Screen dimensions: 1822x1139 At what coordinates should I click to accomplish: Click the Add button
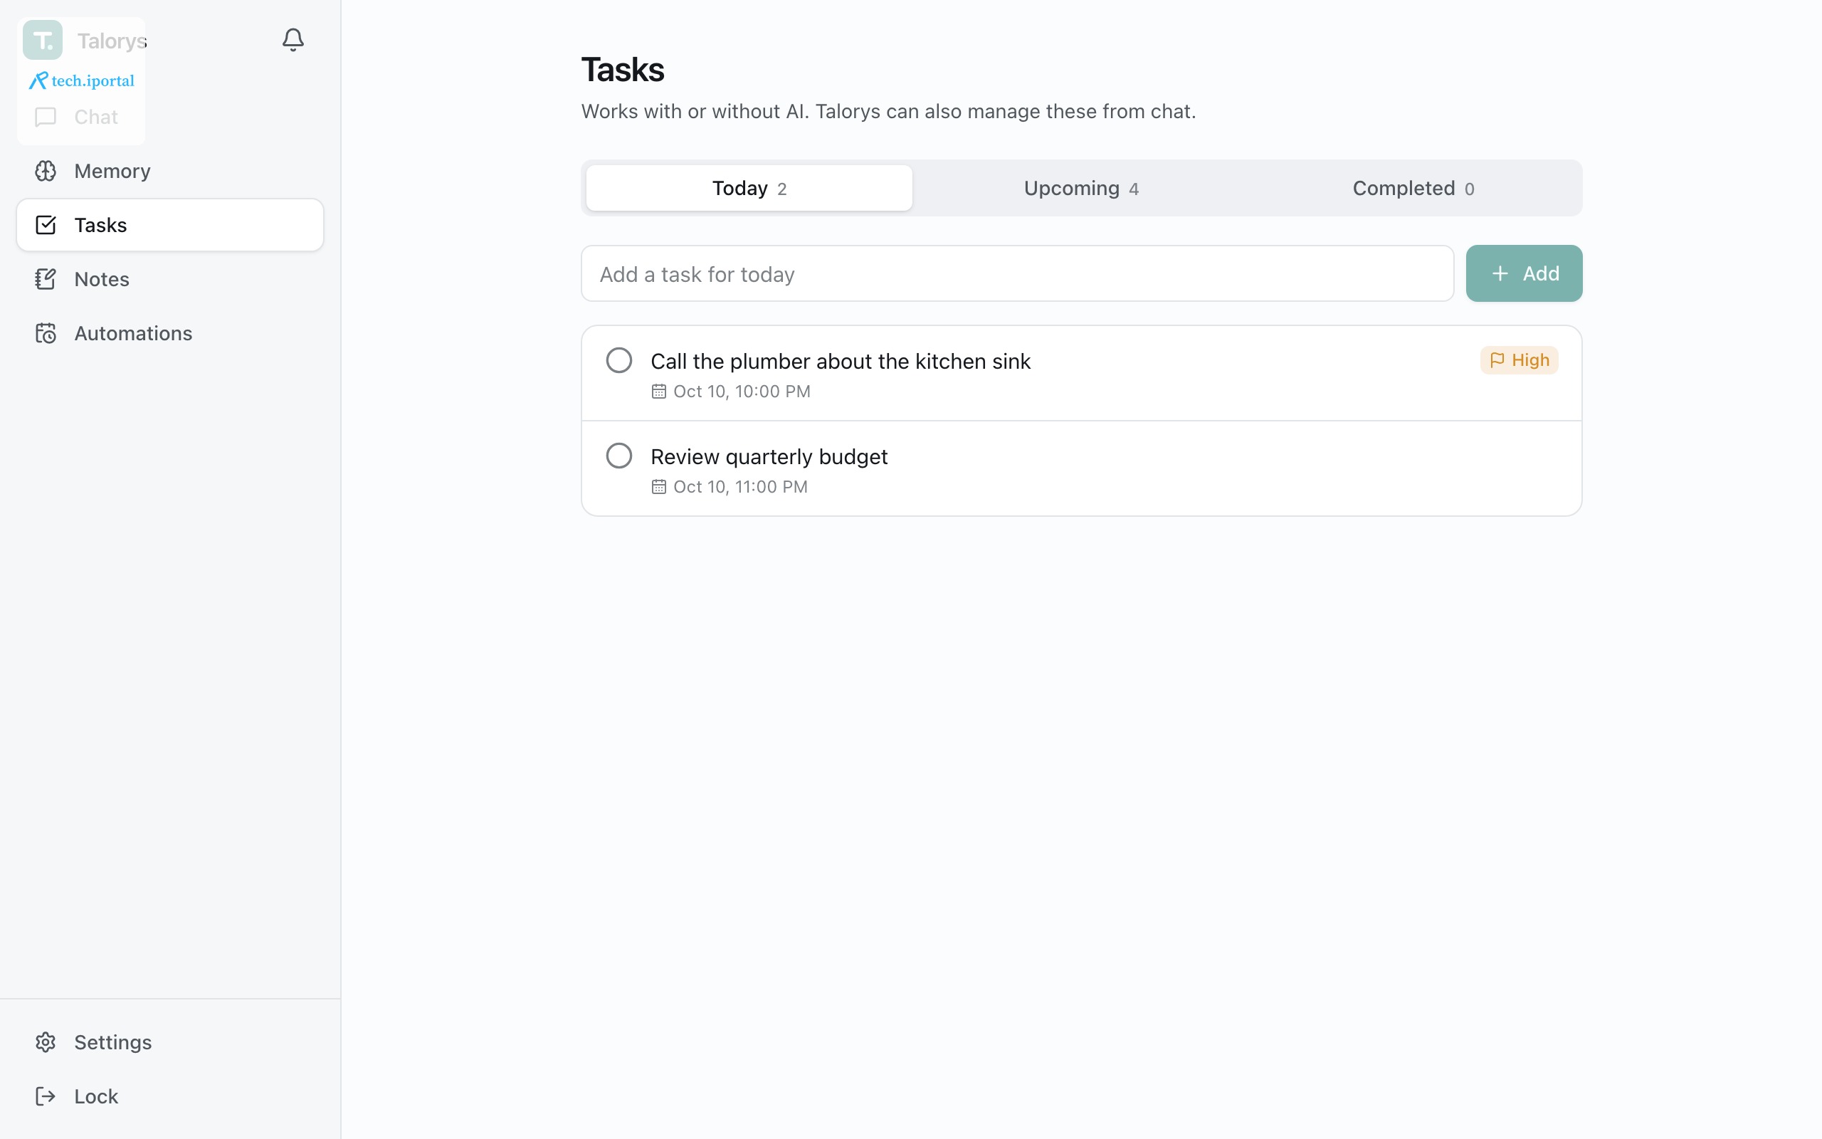pos(1524,273)
